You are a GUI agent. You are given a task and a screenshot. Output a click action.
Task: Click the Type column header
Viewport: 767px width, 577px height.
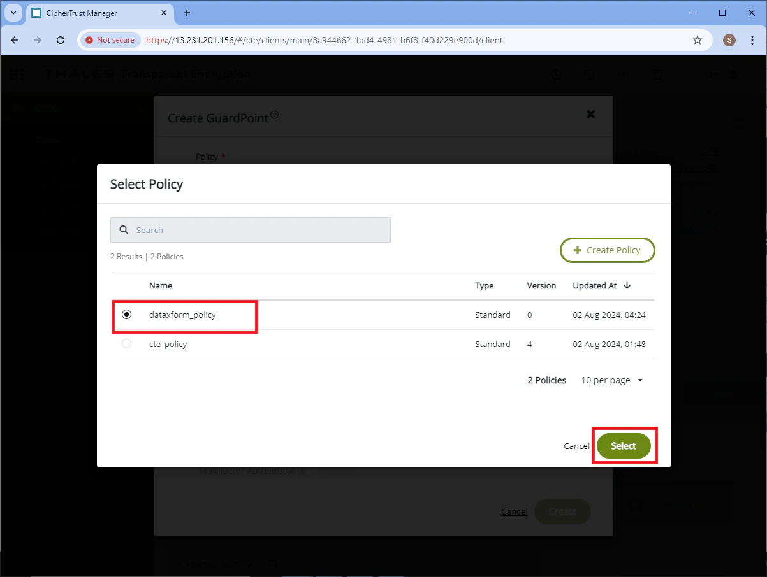485,285
